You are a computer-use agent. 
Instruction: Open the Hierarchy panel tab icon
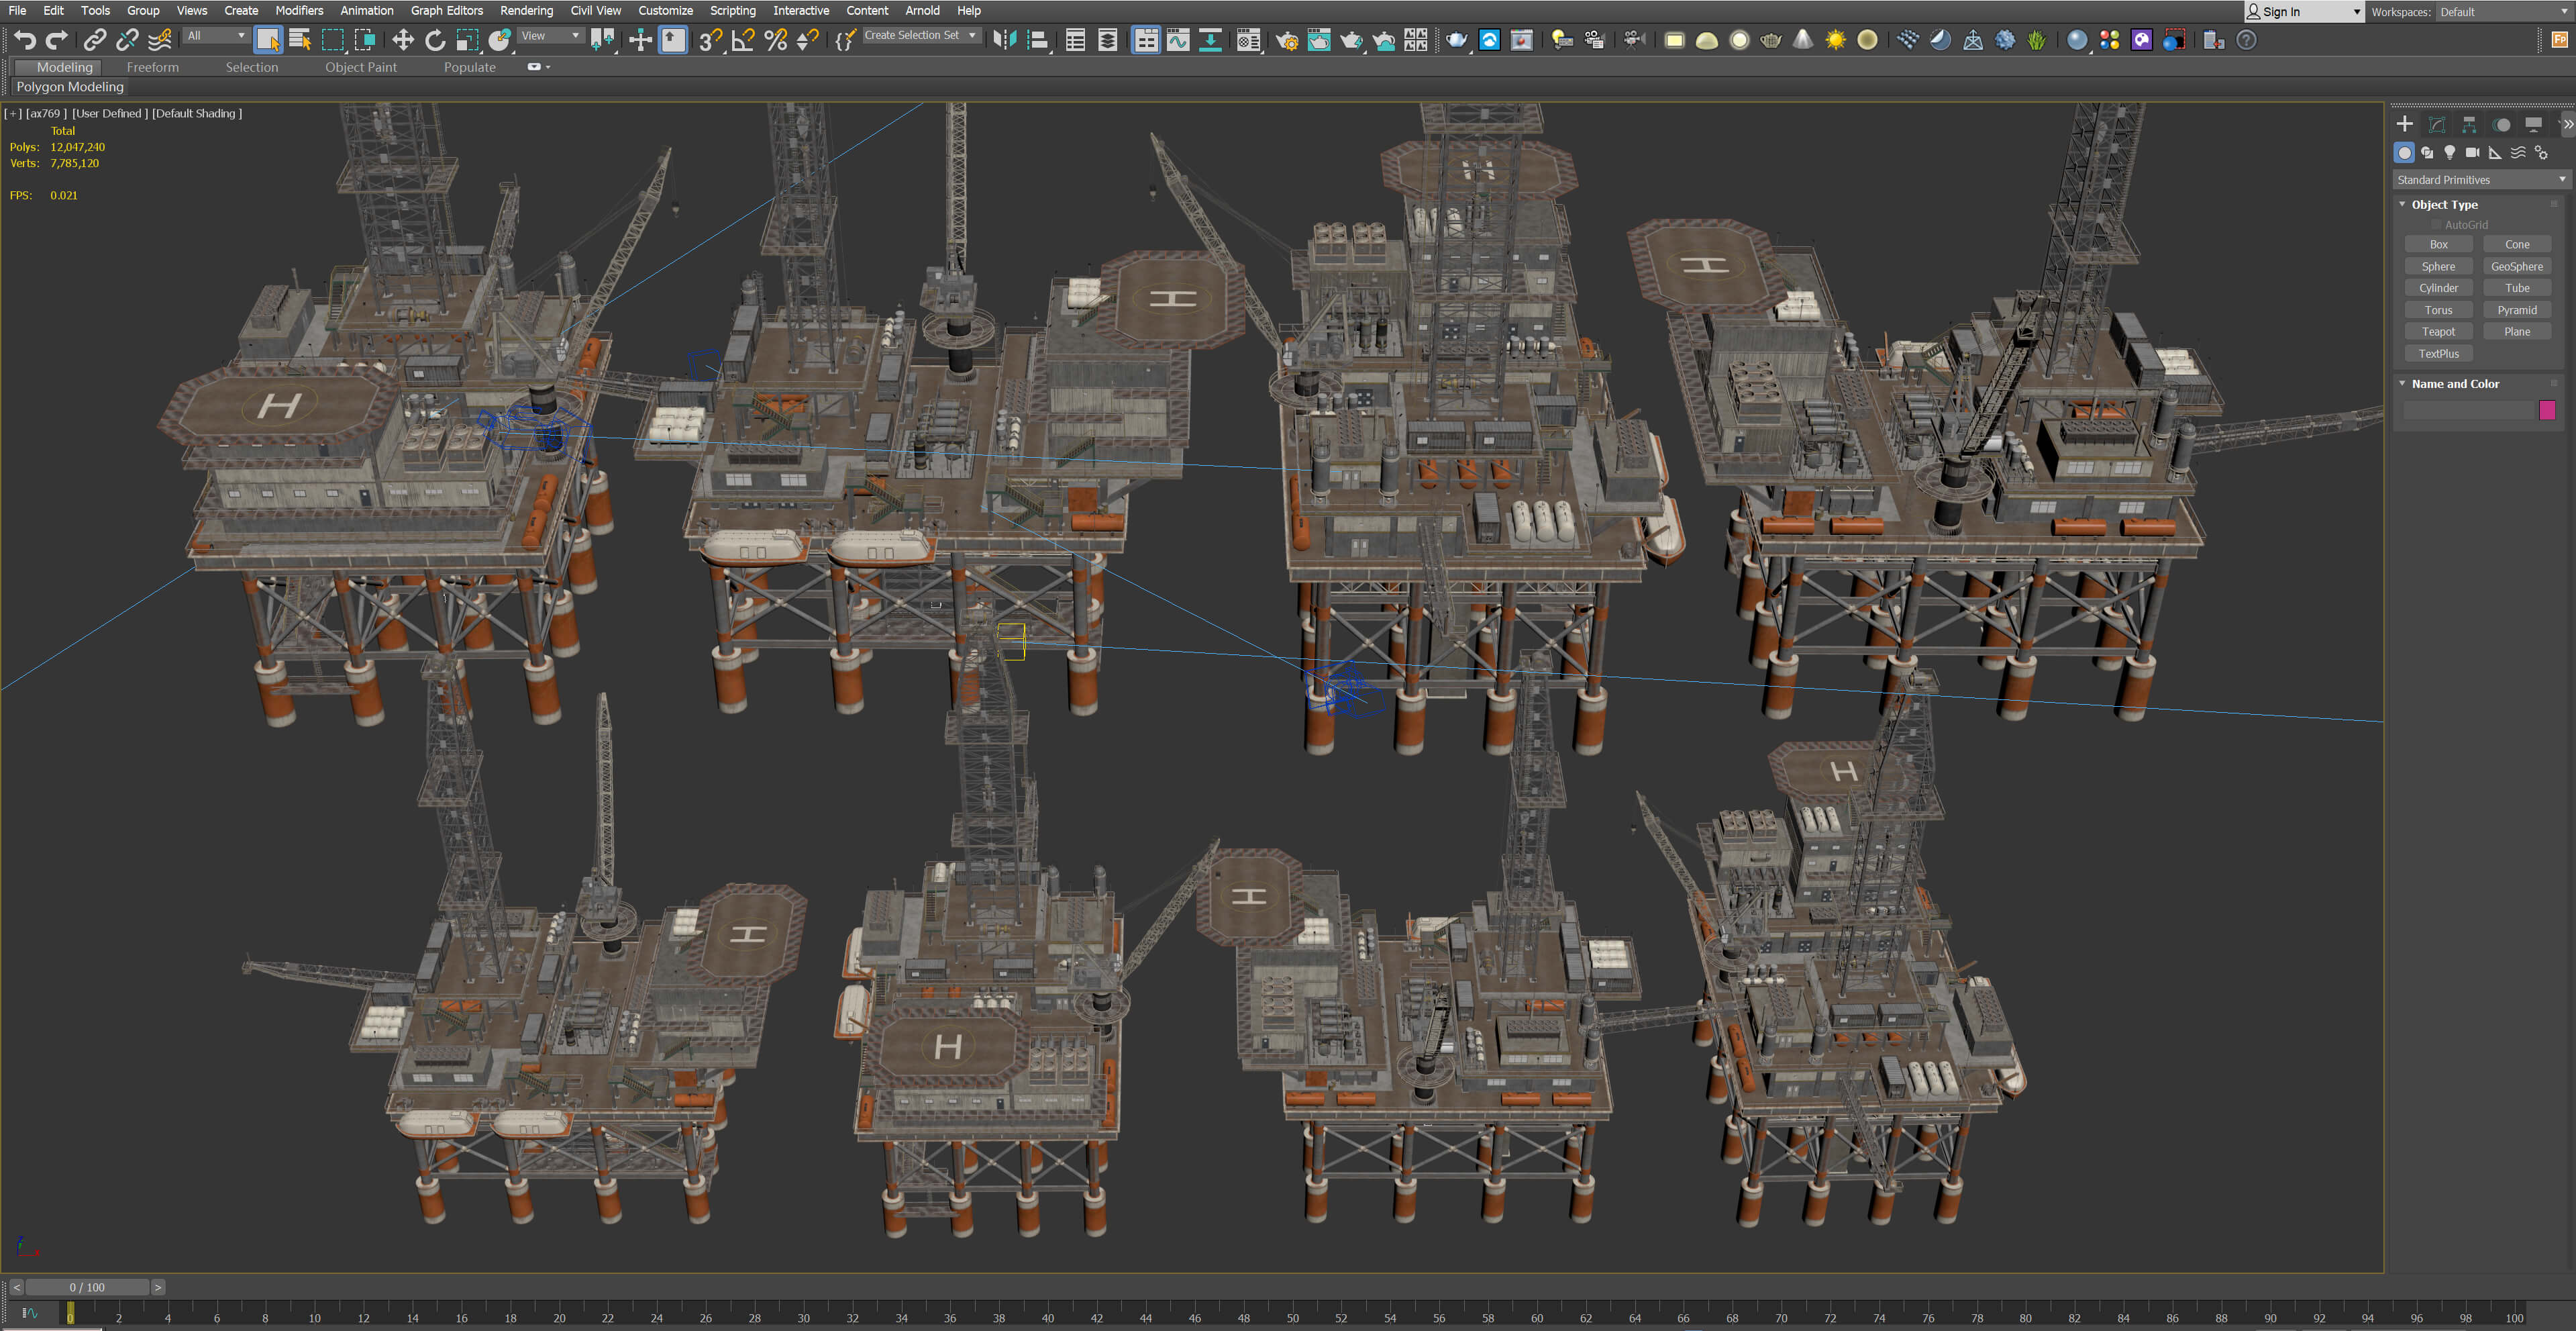point(2469,124)
